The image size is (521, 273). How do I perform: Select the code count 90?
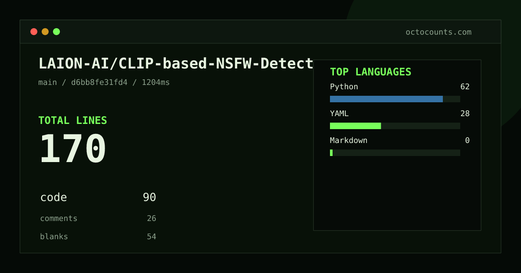(149, 198)
